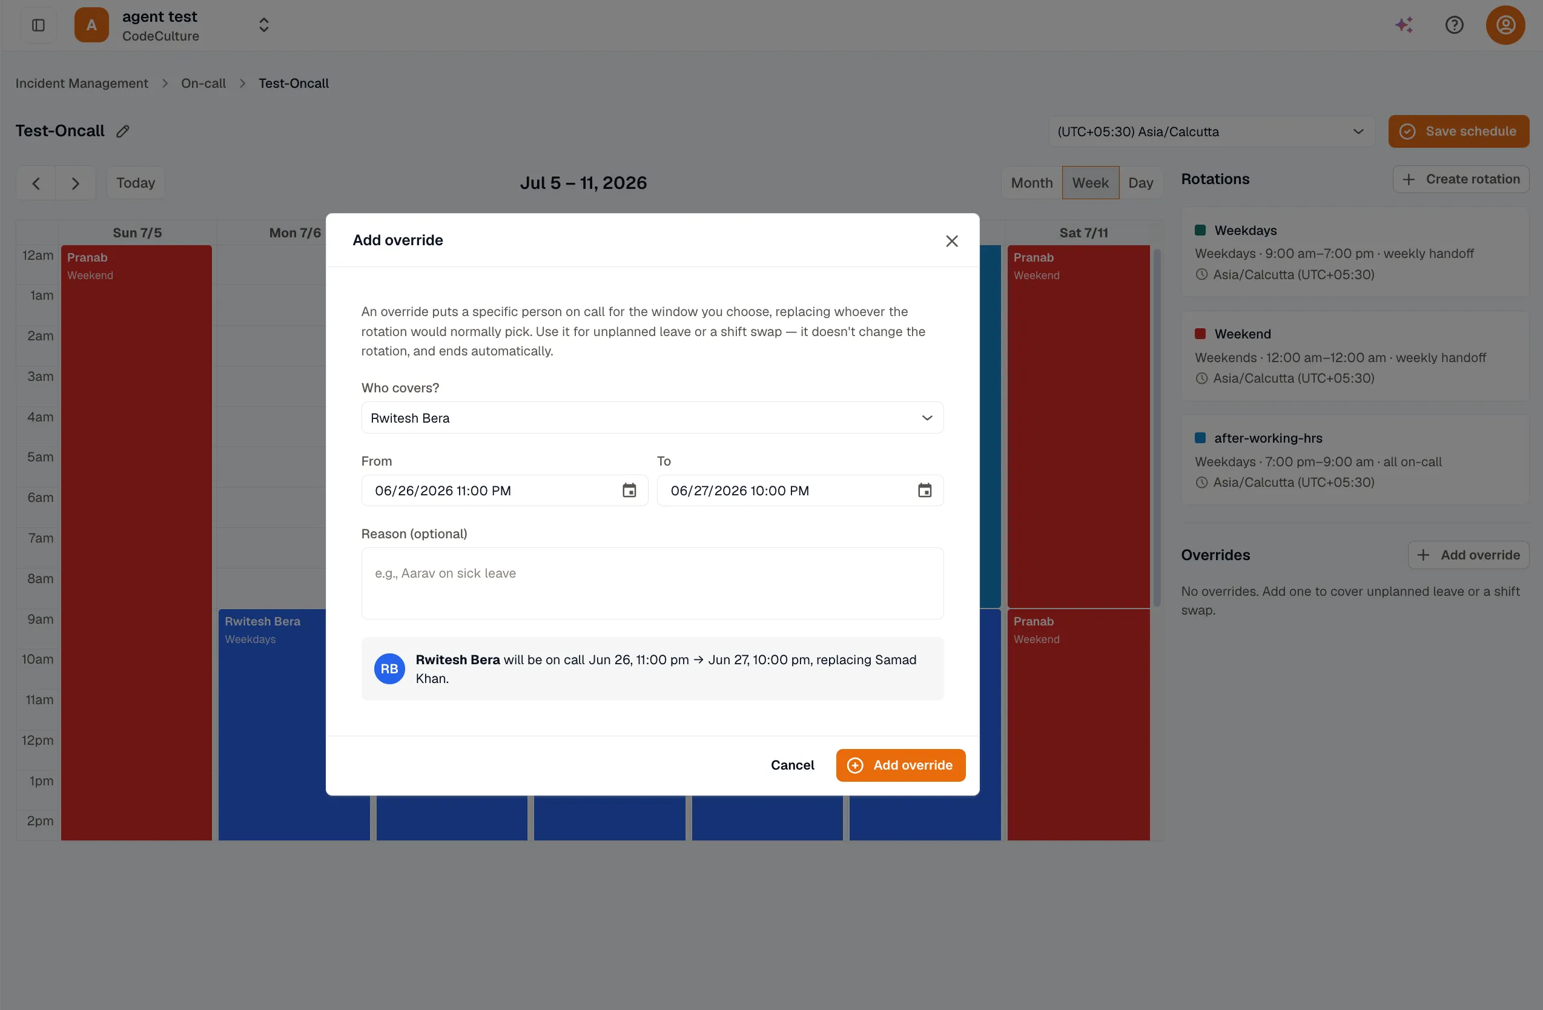Click the Test-Oncall breadcrumb text
Screen dimensions: 1543x1010
294,83
